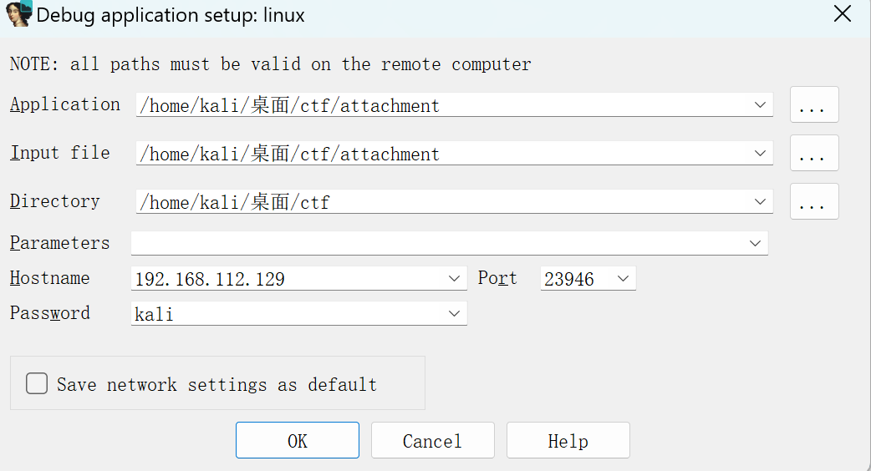Expand the Application path dropdown
The height and width of the screenshot is (471, 871).
760,105
